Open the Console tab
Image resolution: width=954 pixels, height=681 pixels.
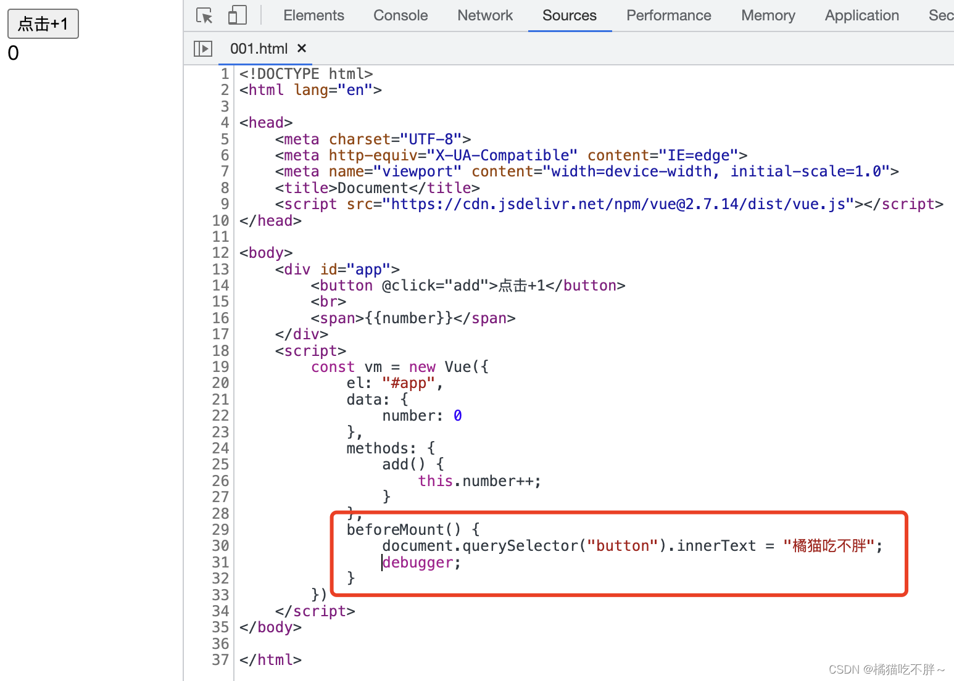click(400, 15)
